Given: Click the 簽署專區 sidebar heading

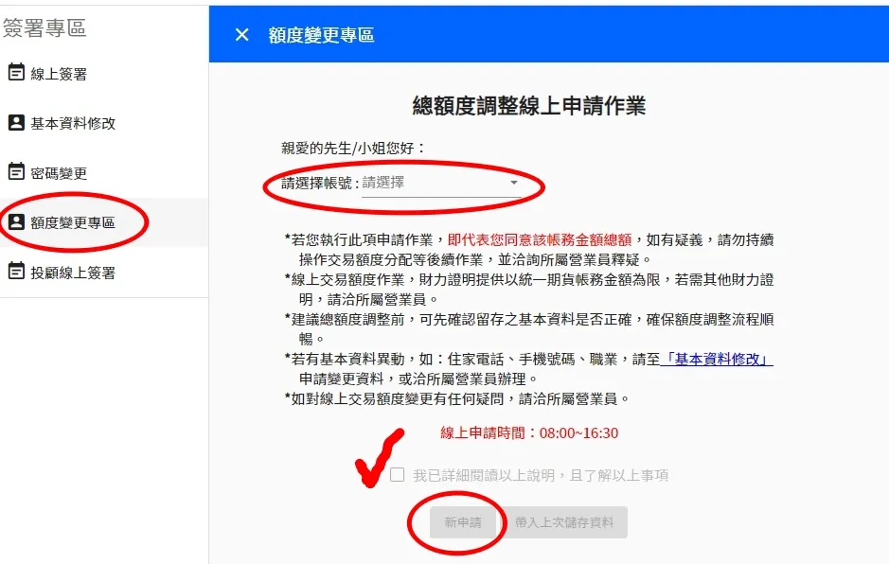Looking at the screenshot, I should [x=44, y=27].
